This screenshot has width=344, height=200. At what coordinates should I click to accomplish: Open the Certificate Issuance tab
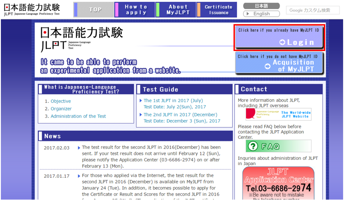pos(217,10)
